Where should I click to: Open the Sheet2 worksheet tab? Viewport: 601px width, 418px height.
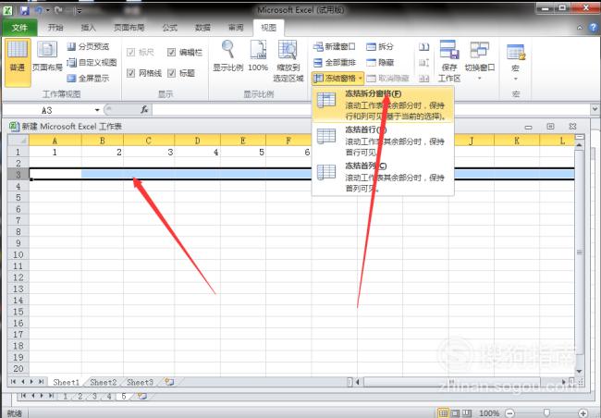[x=104, y=382]
